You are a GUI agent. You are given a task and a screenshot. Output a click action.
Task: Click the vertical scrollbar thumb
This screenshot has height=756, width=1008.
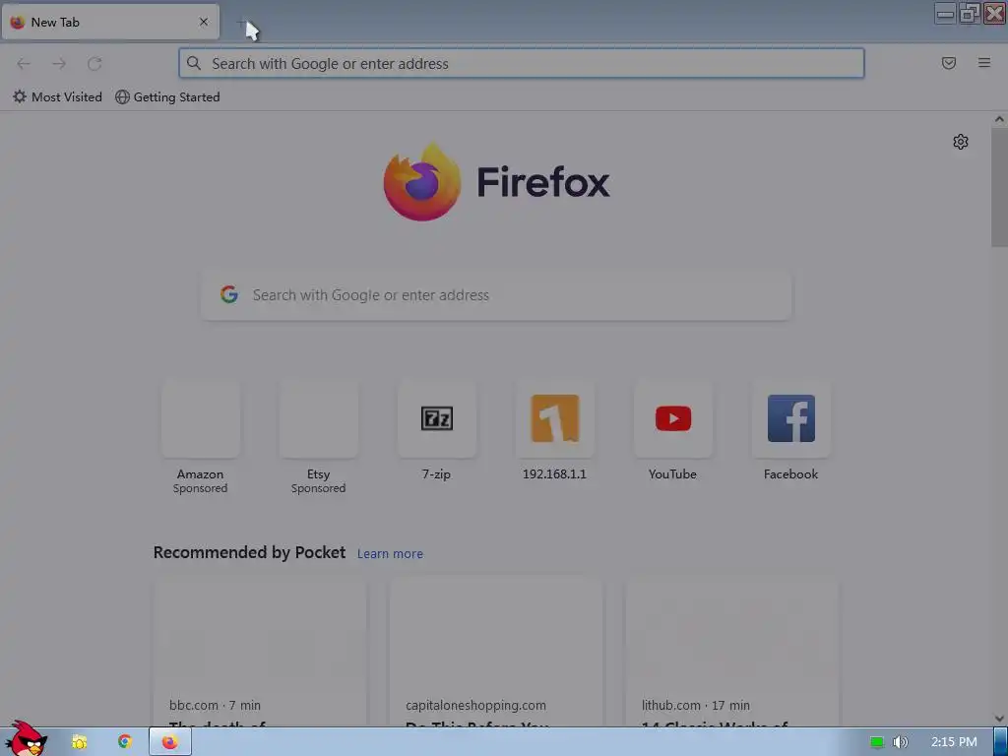pos(999,187)
